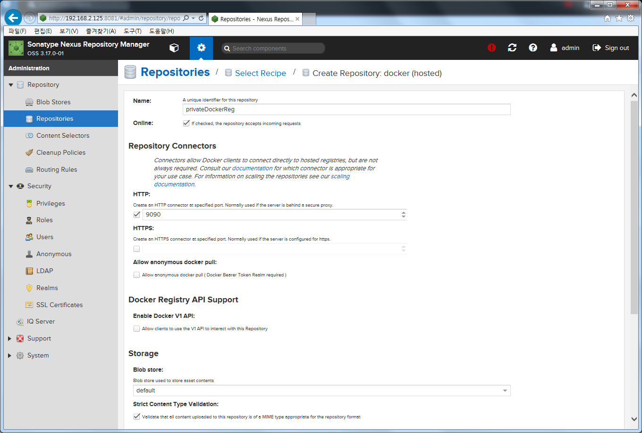Open the Administration gear icon
Image resolution: width=642 pixels, height=433 pixels.
click(202, 48)
